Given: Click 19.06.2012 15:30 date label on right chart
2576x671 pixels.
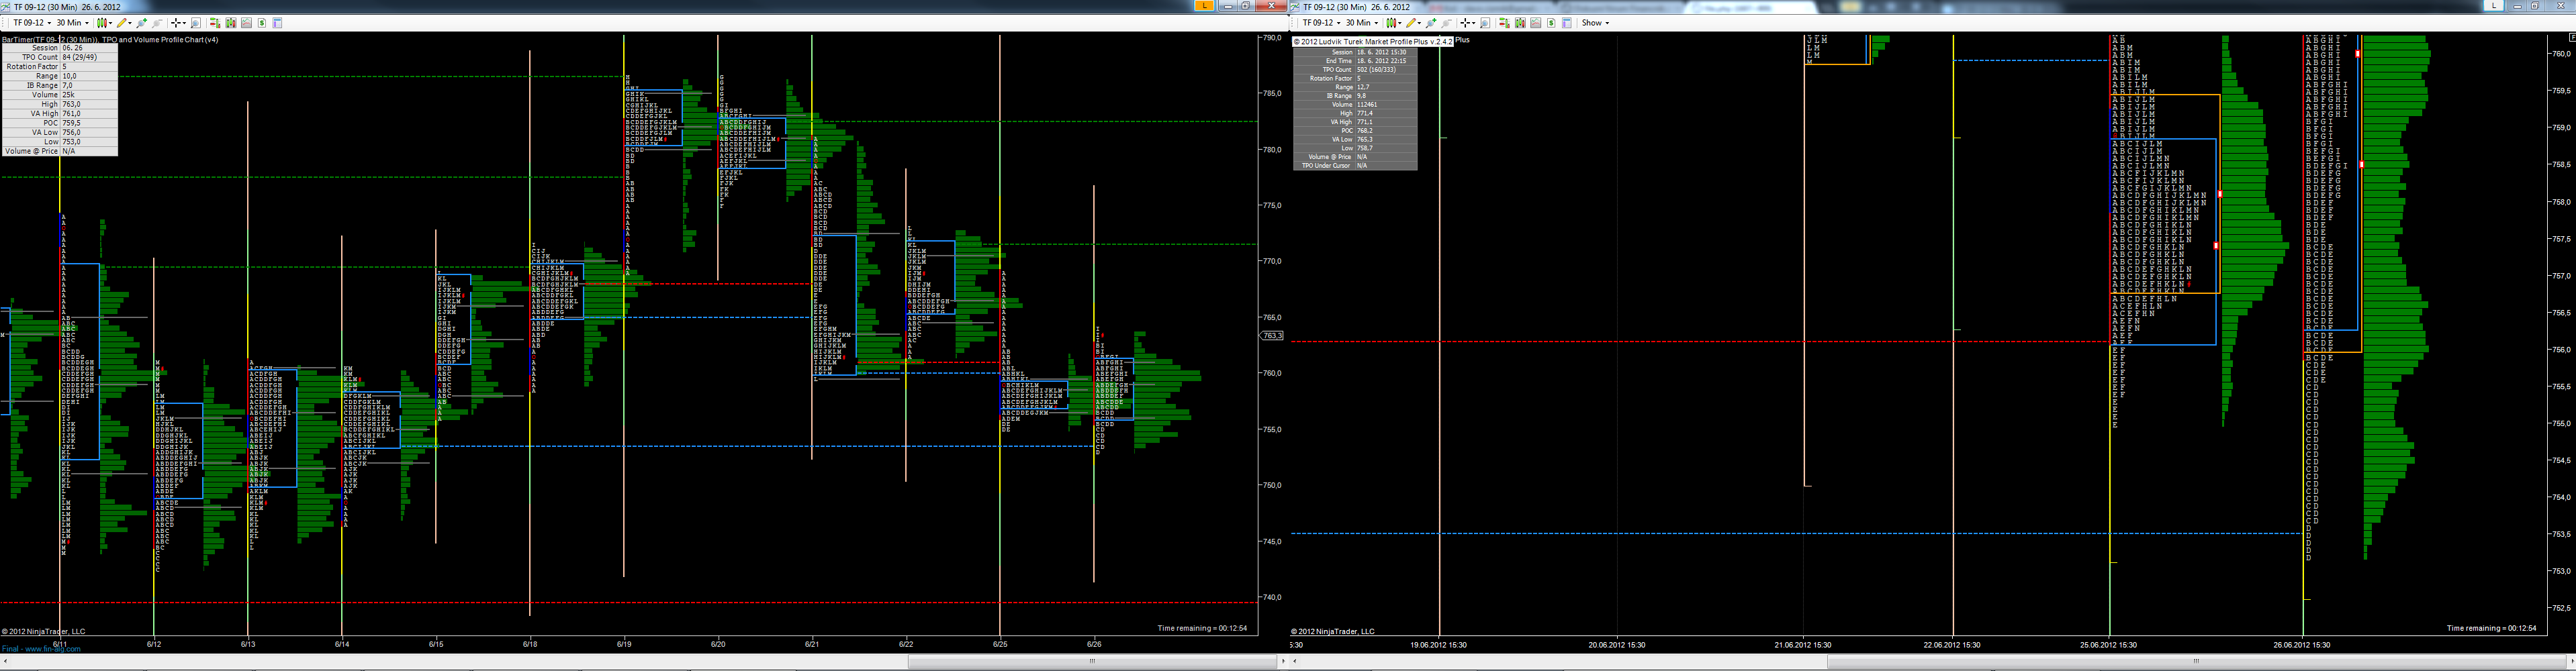Looking at the screenshot, I should click(x=1439, y=645).
